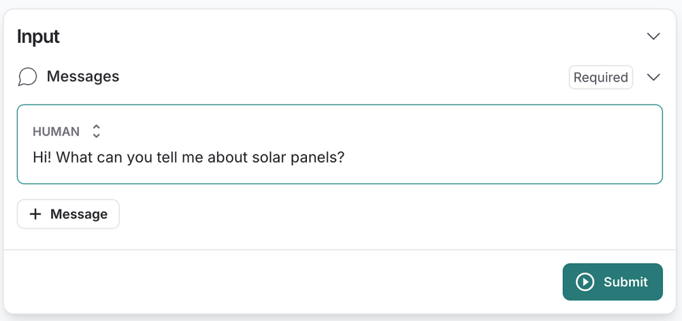Click the plus icon beside Message
The height and width of the screenshot is (321, 682).
[36, 214]
